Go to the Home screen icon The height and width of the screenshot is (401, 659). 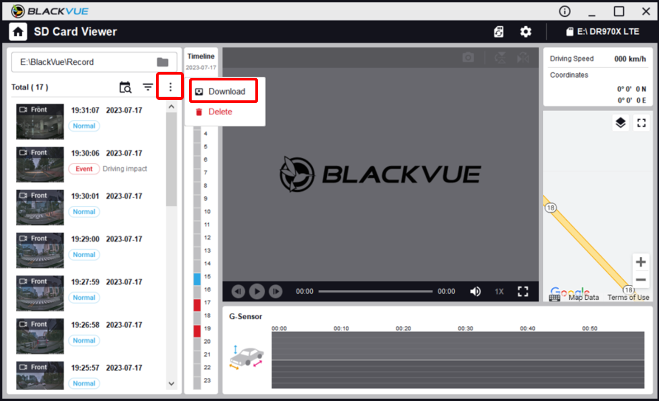18,32
